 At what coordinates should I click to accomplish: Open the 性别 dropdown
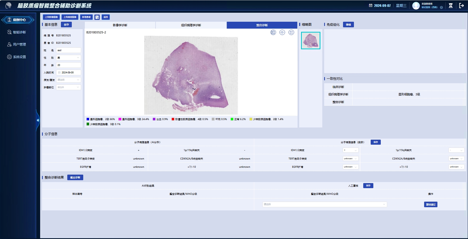click(69, 58)
